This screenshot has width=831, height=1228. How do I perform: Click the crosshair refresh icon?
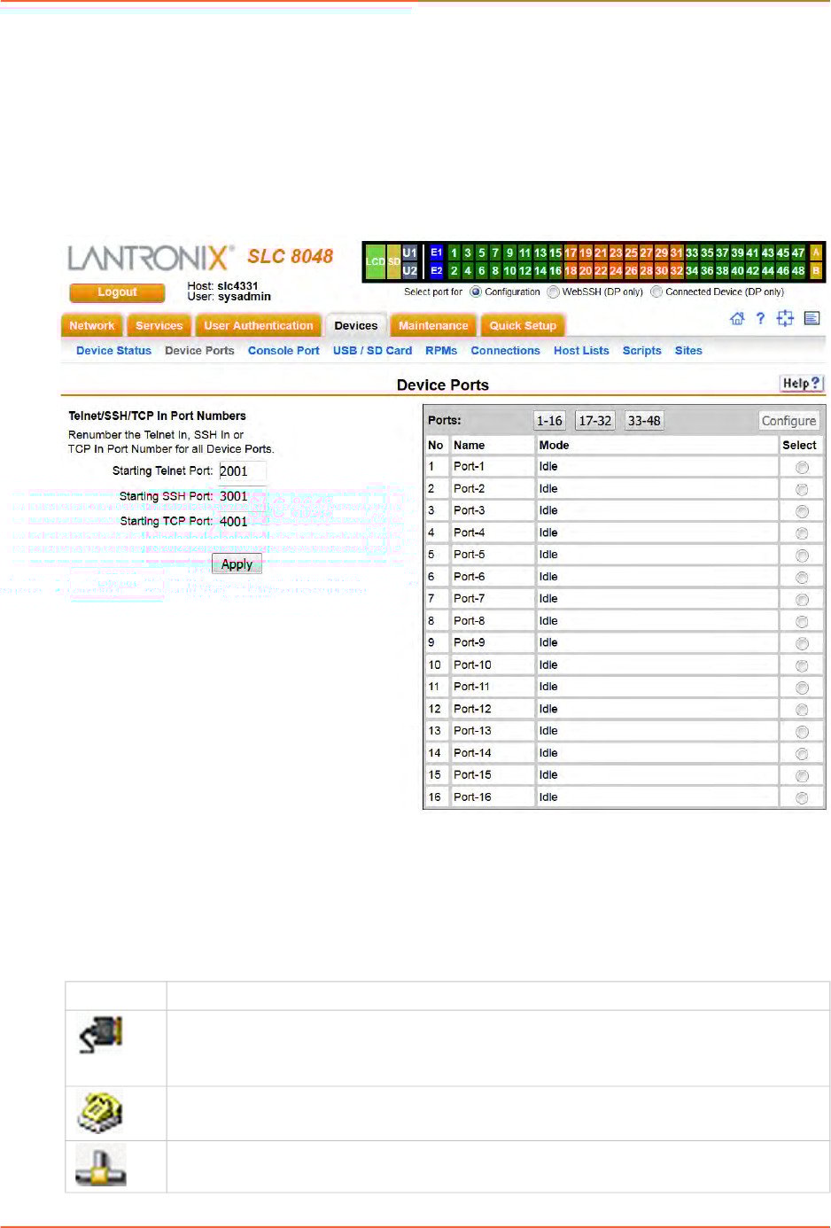(785, 319)
